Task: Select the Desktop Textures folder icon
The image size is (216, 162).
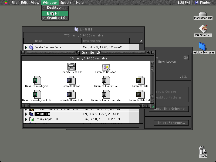Action: pyautogui.click(x=202, y=46)
